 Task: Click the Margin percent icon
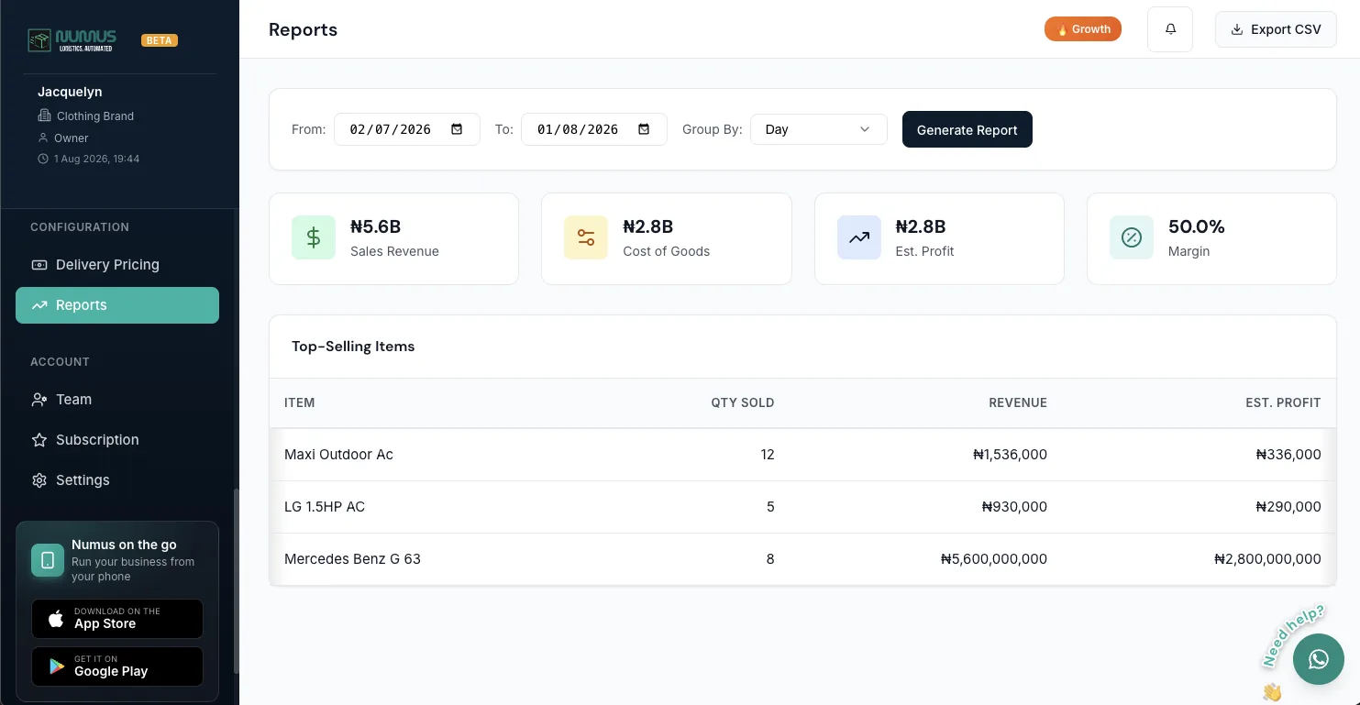tap(1132, 238)
